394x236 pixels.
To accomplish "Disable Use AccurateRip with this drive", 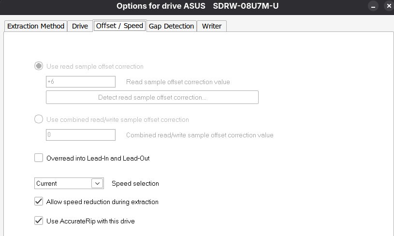I will (39, 221).
